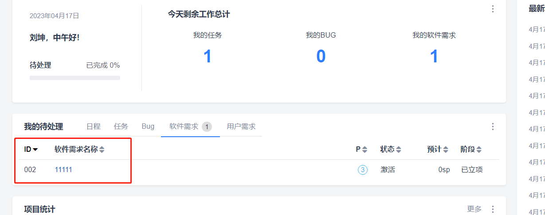This screenshot has width=545, height=215.
Task: Click the priority 3 circle badge
Action: [x=363, y=170]
